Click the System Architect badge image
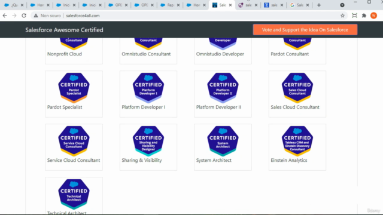Image resolution: width=383 pixels, height=215 pixels. coord(223,141)
